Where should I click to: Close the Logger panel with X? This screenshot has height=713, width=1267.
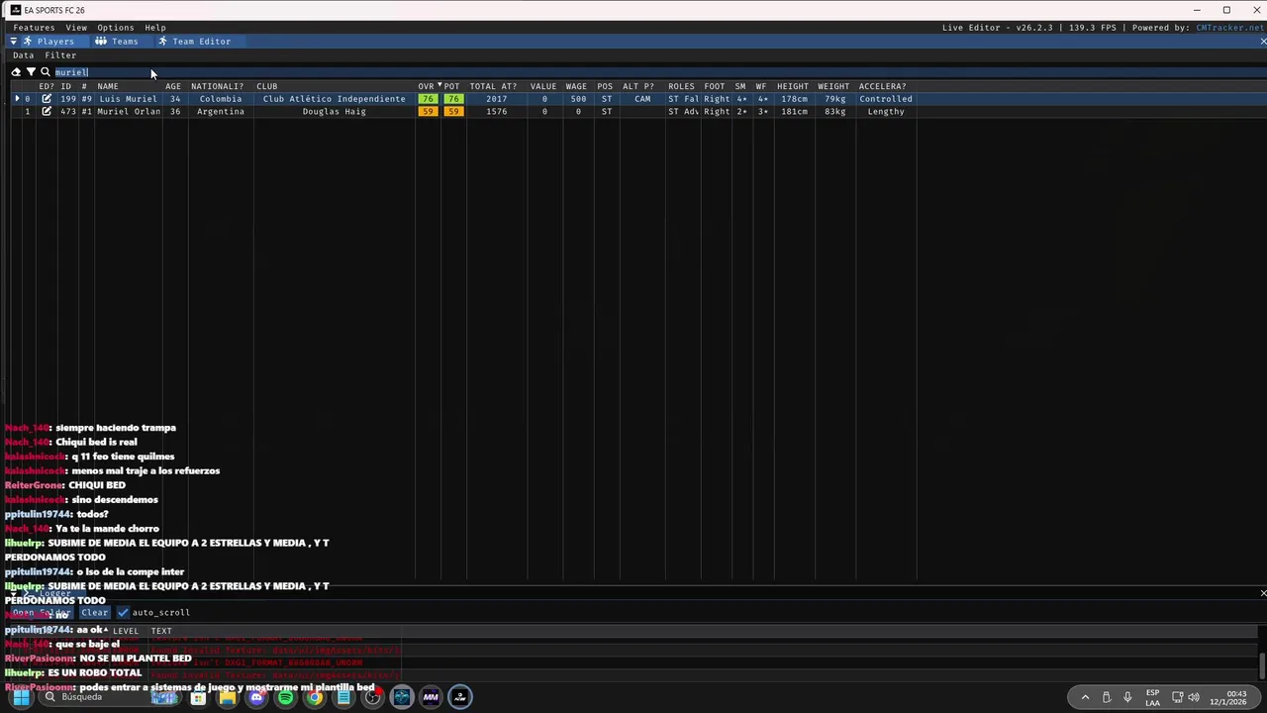click(x=1263, y=593)
